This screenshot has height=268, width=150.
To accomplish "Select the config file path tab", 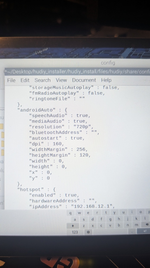I will coord(77,72).
